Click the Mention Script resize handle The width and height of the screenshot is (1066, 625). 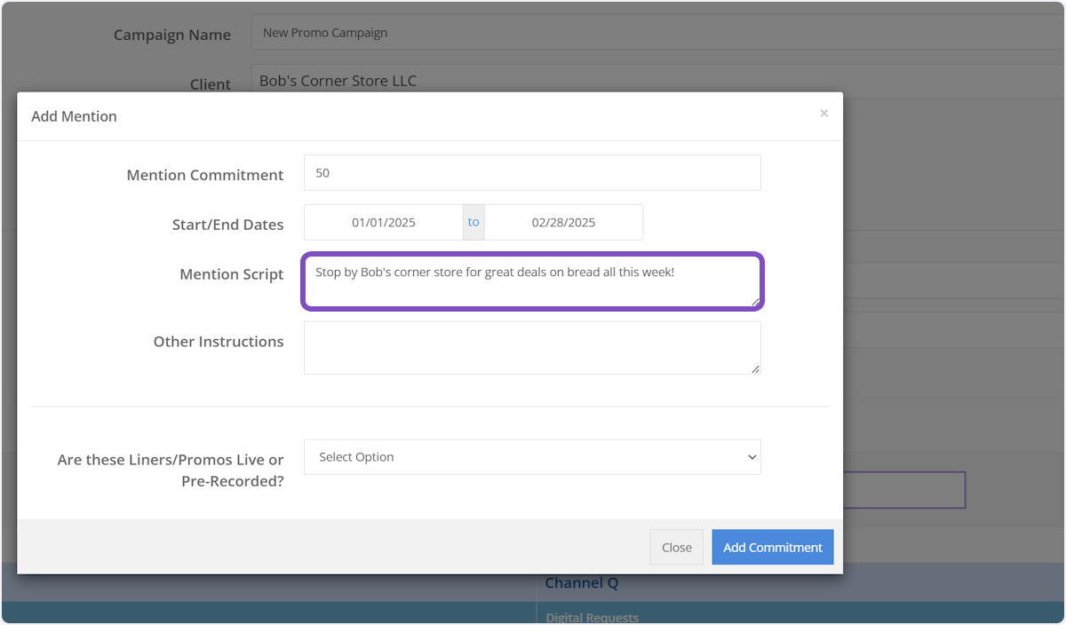(755, 302)
